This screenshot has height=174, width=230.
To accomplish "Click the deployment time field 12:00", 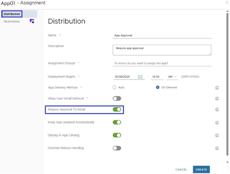I will [x=157, y=77].
